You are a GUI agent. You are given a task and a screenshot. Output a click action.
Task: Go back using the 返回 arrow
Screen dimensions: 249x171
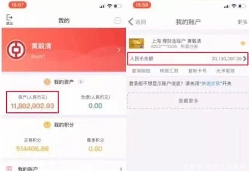tap(137, 22)
